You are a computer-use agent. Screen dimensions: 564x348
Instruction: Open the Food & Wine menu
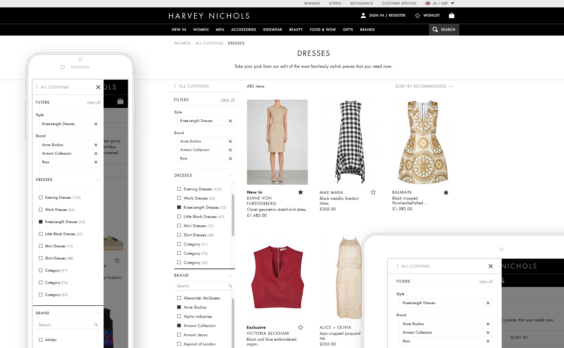(x=323, y=30)
